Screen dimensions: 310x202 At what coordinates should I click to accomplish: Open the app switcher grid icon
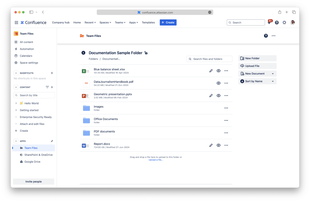[x=16, y=23]
